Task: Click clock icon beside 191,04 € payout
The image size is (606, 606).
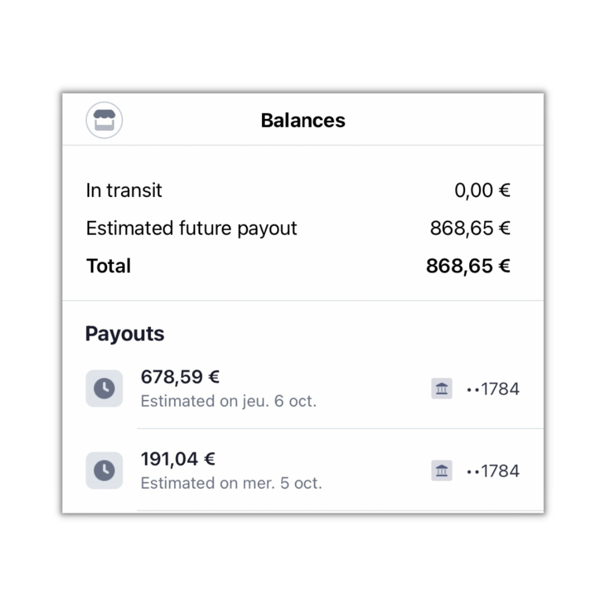Action: [104, 470]
